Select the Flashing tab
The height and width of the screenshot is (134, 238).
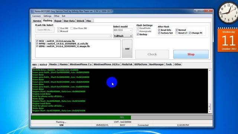pyautogui.click(x=48, y=20)
